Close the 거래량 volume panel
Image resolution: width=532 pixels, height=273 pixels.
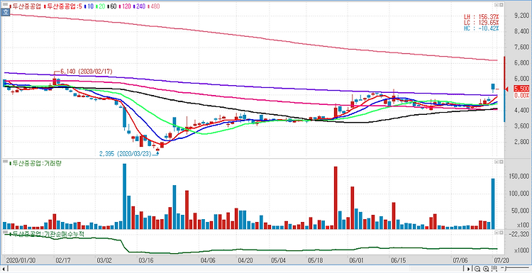click(501, 162)
